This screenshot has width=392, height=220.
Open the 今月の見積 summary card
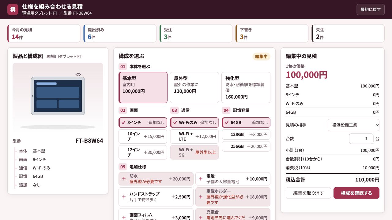[x=44, y=33]
